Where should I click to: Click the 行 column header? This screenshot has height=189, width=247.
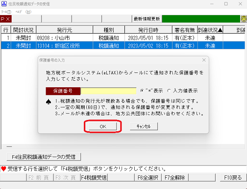(x=6, y=30)
